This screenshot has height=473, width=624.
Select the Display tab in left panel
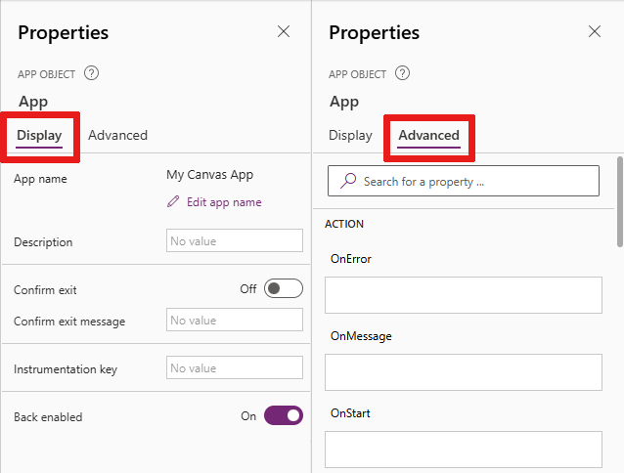click(x=39, y=135)
